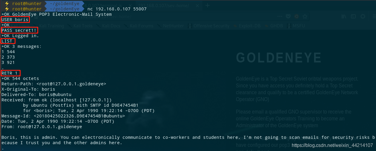Click the 'Return-Path' header line
Screen dimensions: 376x151
[54, 84]
